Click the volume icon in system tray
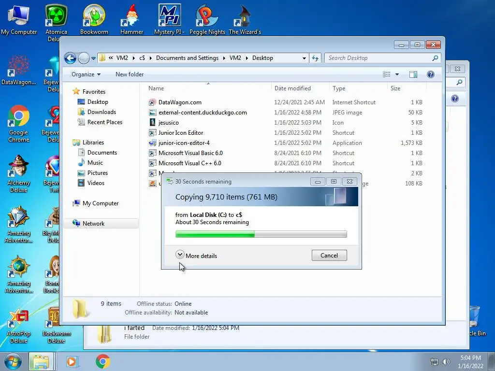 tap(446, 362)
